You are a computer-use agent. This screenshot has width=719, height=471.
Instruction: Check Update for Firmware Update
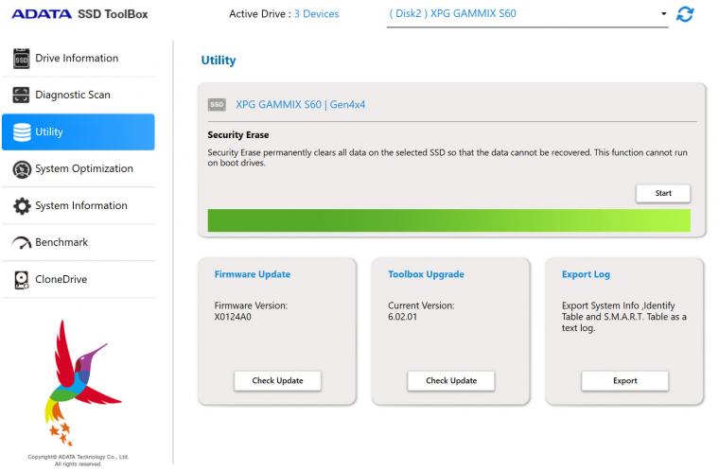277,380
